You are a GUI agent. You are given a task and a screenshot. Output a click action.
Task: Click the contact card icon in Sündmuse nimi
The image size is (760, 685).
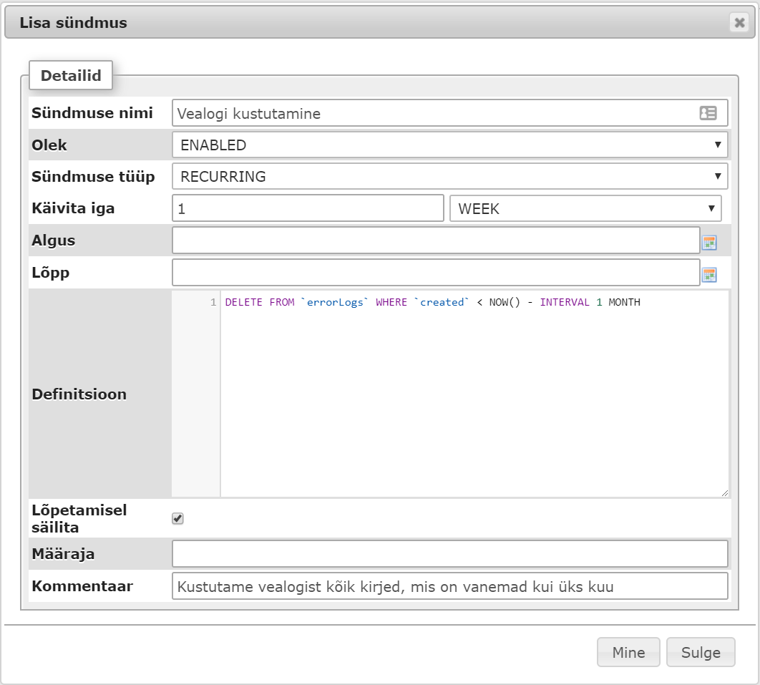coord(708,113)
